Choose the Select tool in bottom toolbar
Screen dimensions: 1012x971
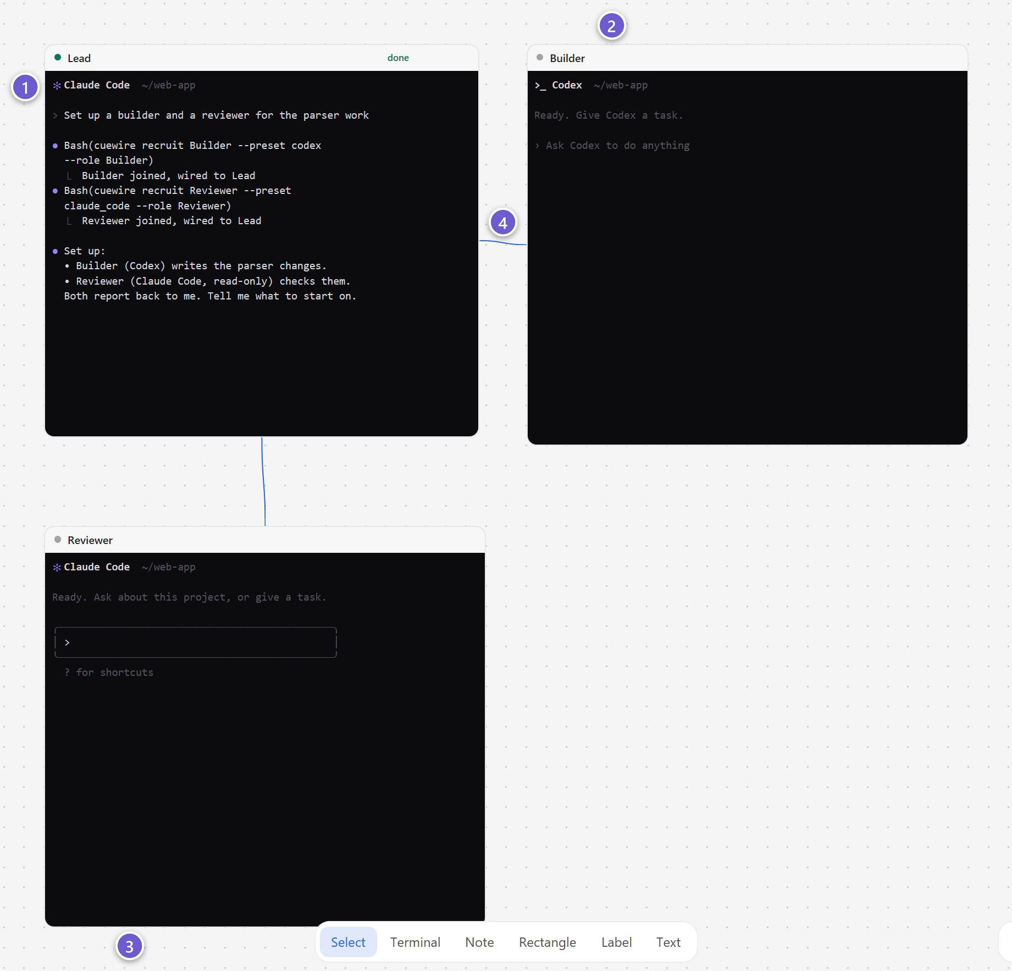click(348, 942)
